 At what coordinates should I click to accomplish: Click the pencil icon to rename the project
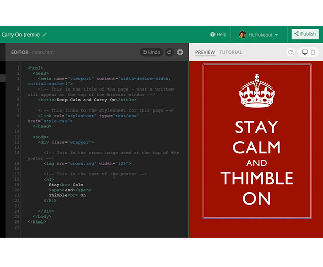[45, 35]
